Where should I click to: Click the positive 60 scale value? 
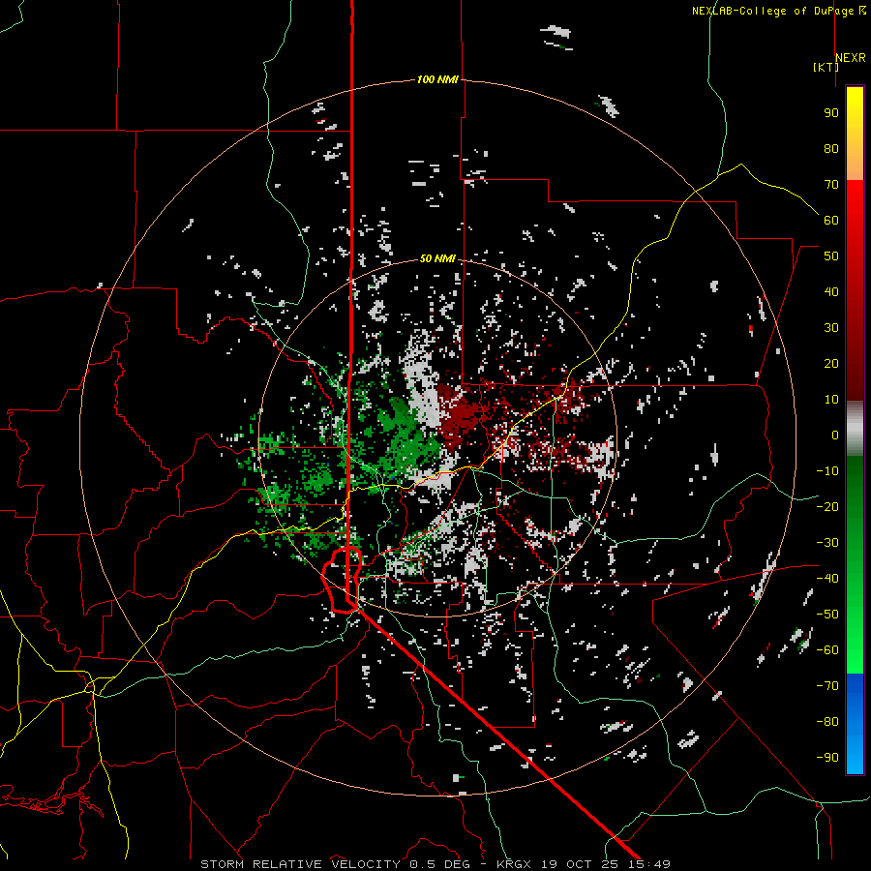tap(831, 220)
